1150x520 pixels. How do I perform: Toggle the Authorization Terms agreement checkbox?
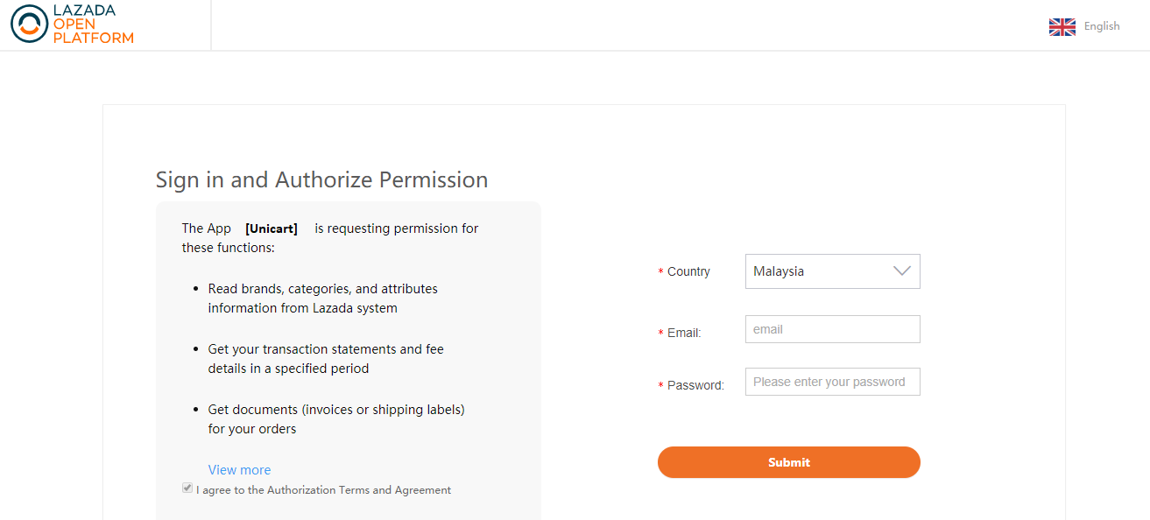[187, 488]
